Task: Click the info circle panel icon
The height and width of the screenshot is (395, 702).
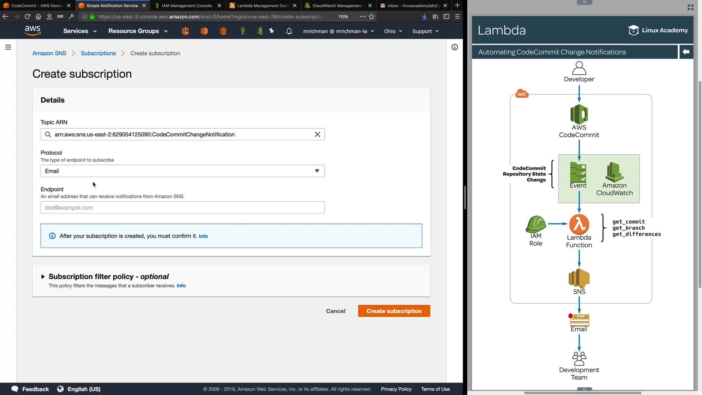Action: point(454,47)
